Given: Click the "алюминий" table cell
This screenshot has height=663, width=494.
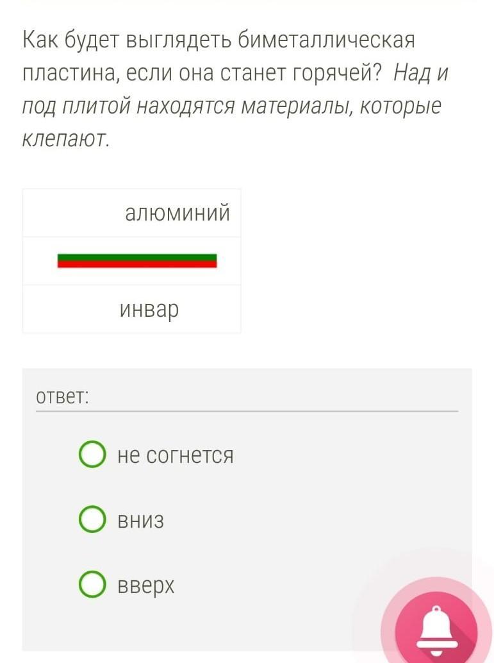Looking at the screenshot, I should [131, 213].
